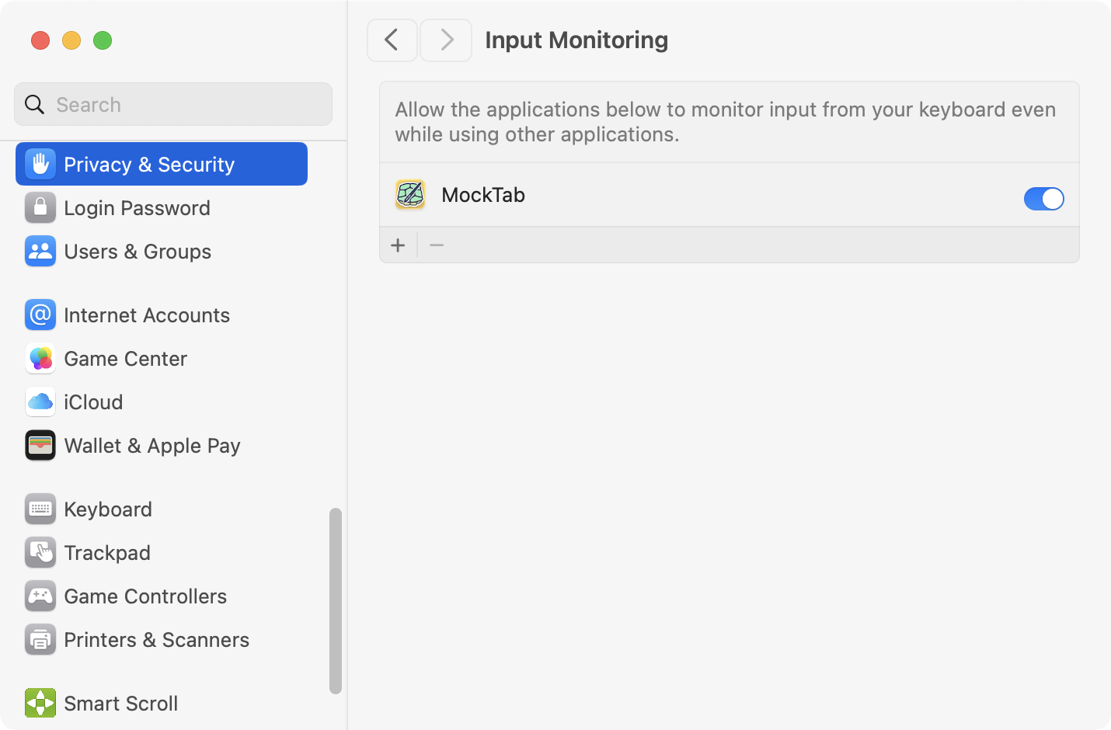Click the Privacy & Security hand icon
Screen dimensions: 1111x730
click(40, 164)
